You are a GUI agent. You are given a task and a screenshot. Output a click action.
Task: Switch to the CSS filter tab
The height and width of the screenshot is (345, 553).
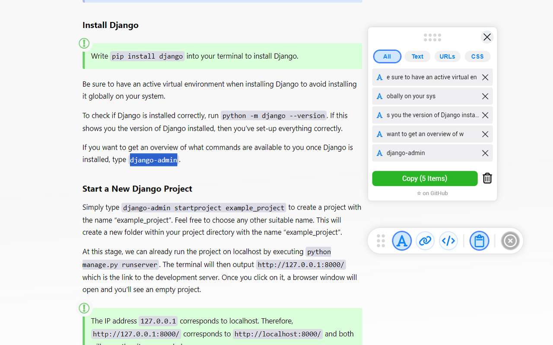(477, 56)
